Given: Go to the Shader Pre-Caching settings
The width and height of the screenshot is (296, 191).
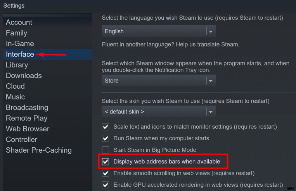Looking at the screenshot, I should click(x=39, y=150).
